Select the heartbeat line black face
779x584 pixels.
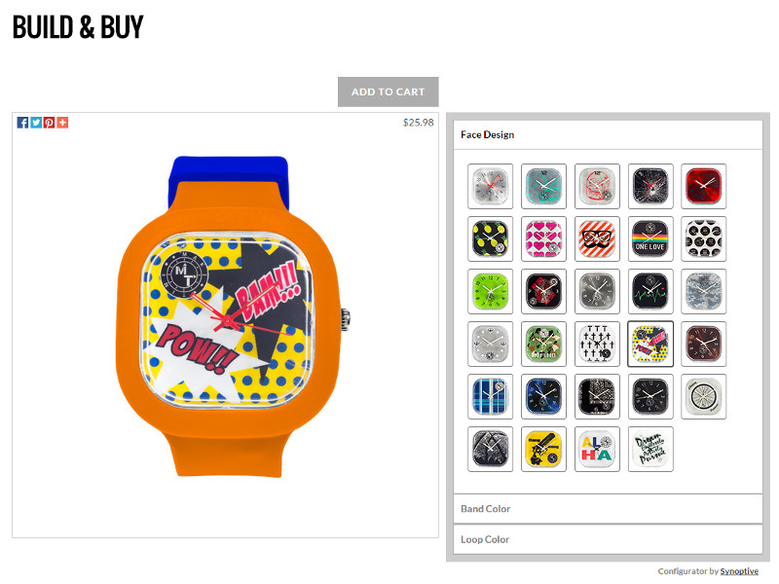[650, 291]
